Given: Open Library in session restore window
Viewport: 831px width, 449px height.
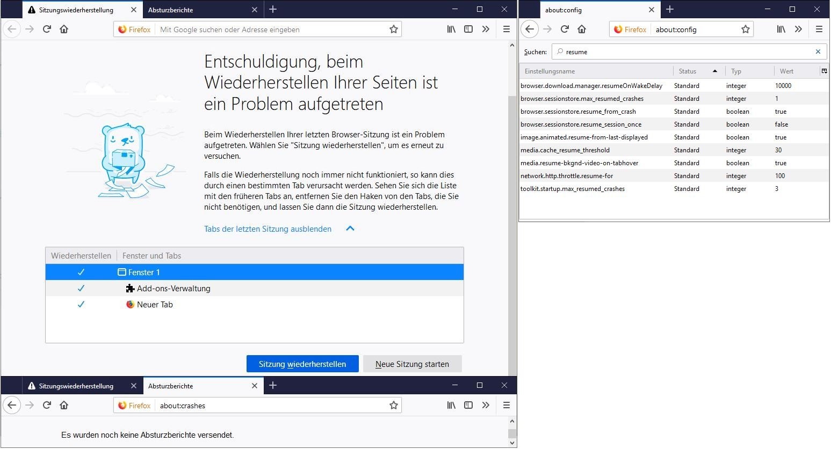Looking at the screenshot, I should pyautogui.click(x=451, y=29).
